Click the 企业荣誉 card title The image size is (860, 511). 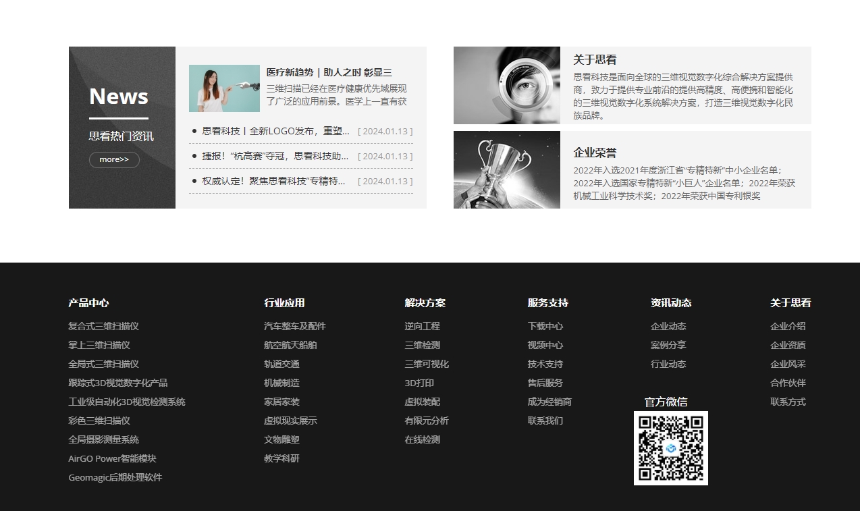(x=595, y=153)
